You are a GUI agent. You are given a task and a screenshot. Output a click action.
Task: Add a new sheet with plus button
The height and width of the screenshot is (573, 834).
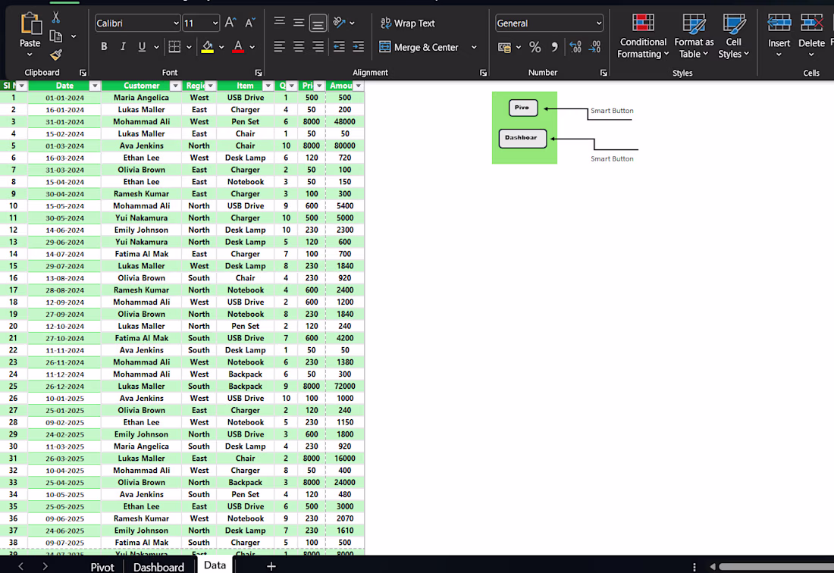click(x=271, y=566)
